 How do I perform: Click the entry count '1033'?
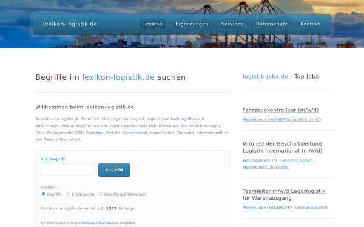[x=111, y=208]
